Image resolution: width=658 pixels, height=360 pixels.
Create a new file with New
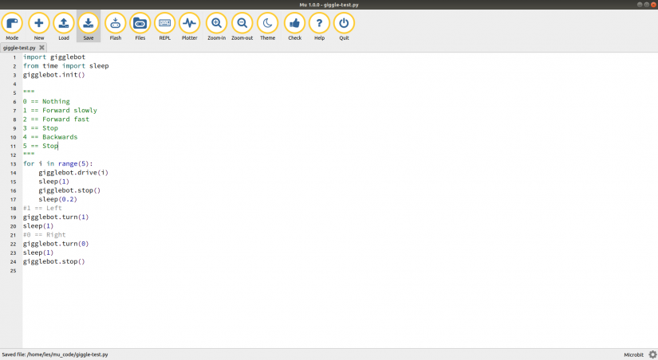pyautogui.click(x=38, y=25)
